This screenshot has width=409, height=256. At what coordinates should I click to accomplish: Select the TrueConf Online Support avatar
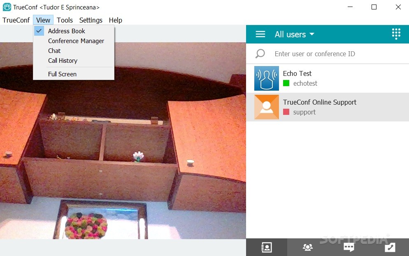[x=266, y=107]
